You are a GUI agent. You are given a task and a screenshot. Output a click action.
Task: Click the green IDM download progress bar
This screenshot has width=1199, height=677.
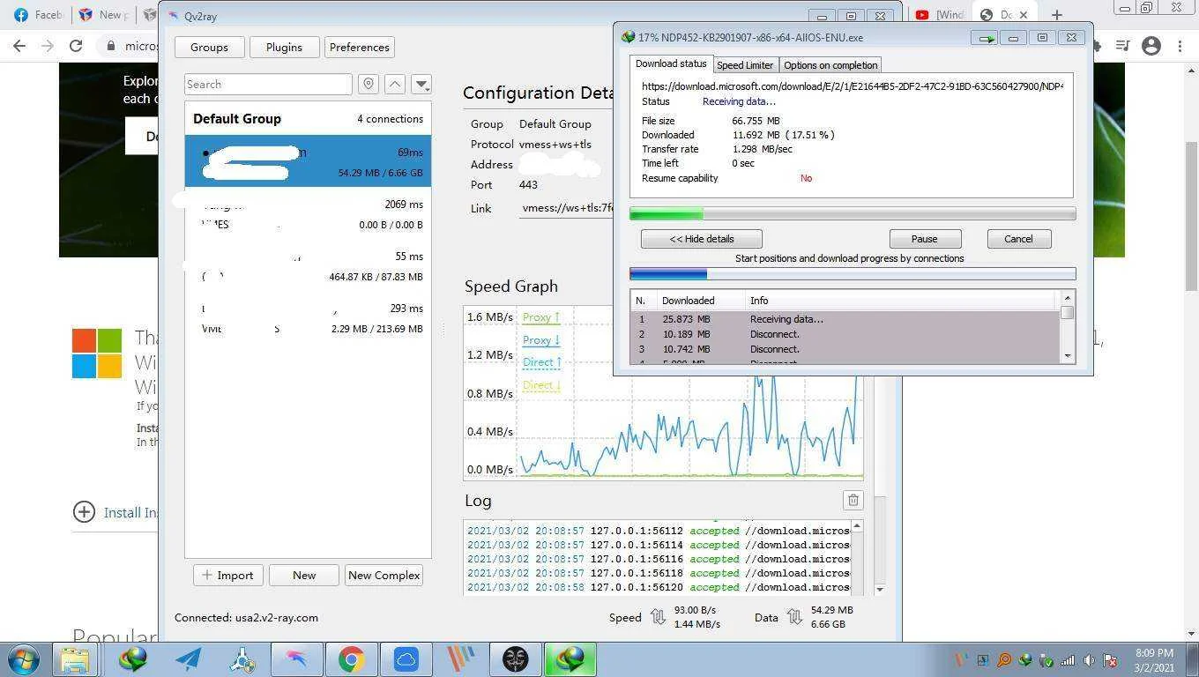point(853,214)
